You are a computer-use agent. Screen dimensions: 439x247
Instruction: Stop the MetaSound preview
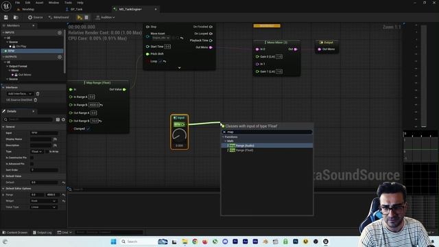click(86, 17)
